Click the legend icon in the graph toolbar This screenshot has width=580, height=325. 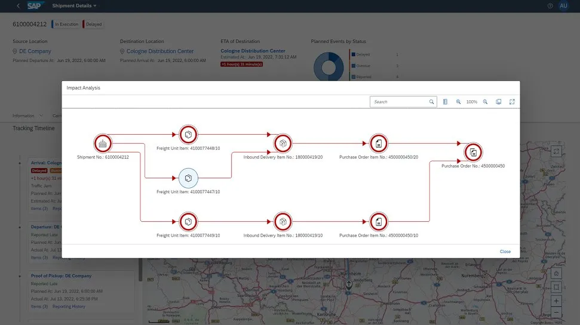(x=445, y=102)
